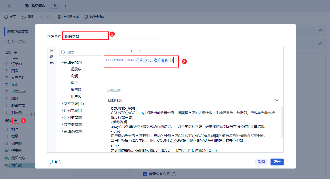Viewport: 330px width, 179px height.
Task: Click the 函数释义 description scrollbar
Action: pyautogui.click(x=282, y=121)
